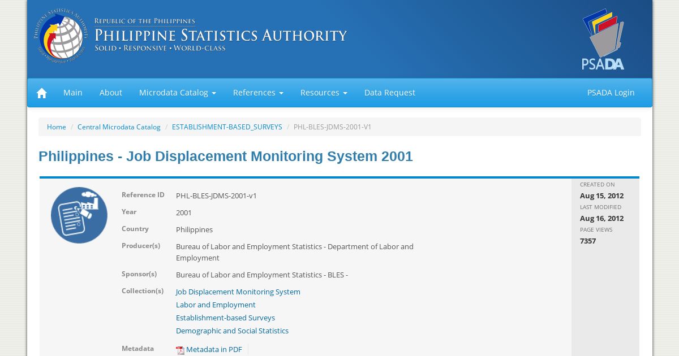Click the Aug 16, 2012 last modified date
679x356 pixels.
tap(601, 219)
